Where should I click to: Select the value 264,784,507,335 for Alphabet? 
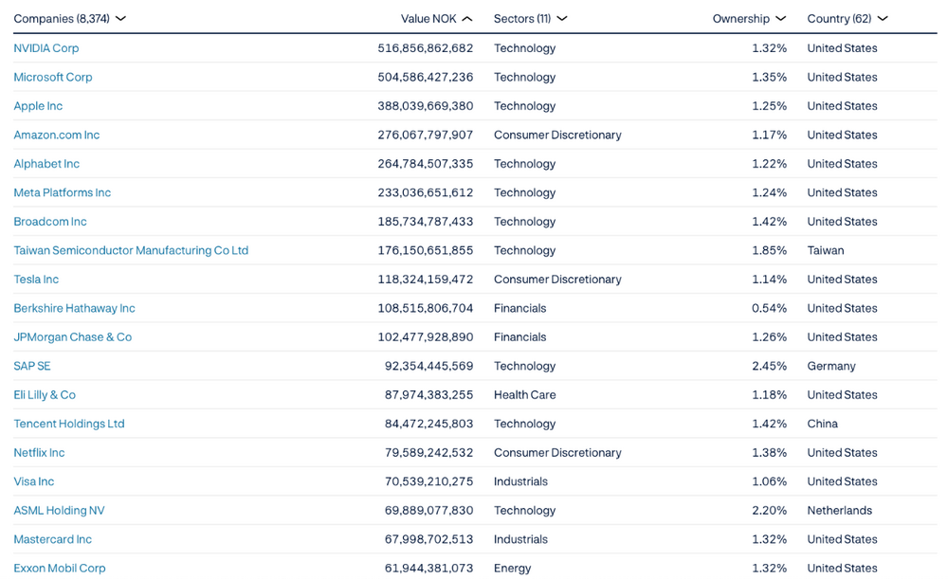point(425,164)
